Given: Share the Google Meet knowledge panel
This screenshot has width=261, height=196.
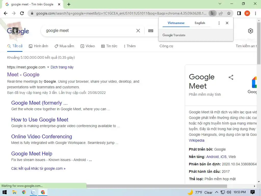Looking at the screenshot, I should pos(231,77).
